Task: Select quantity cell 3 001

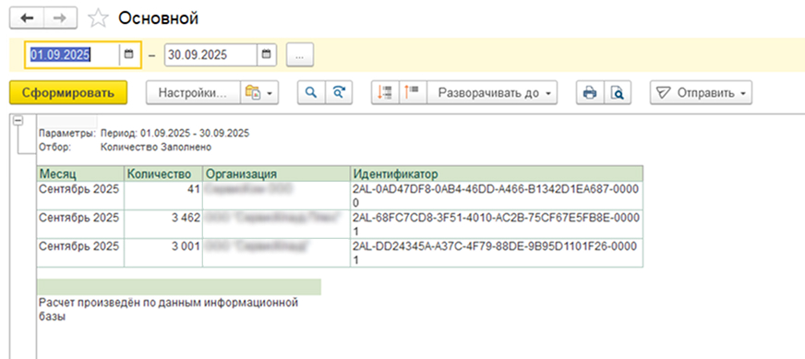Action: click(163, 253)
